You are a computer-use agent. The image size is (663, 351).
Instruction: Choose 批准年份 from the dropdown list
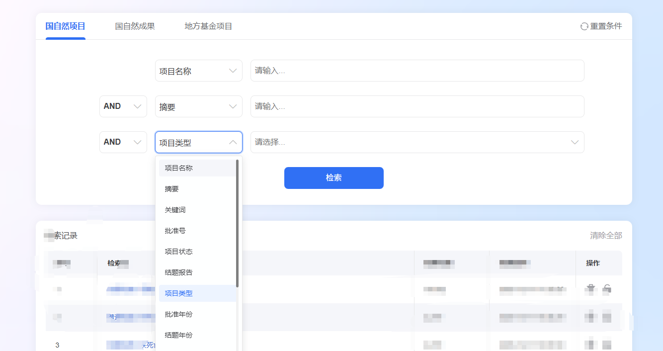coord(197,314)
